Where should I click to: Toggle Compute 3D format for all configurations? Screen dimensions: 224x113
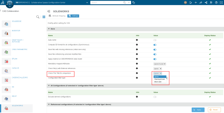[x=155, y=45]
